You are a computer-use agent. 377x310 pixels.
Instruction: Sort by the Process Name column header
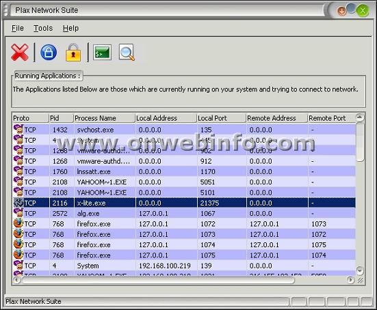pyautogui.click(x=105, y=118)
